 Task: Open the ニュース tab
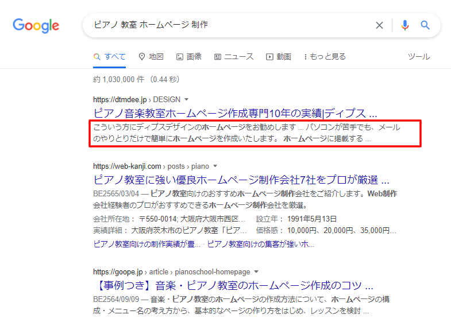point(234,57)
